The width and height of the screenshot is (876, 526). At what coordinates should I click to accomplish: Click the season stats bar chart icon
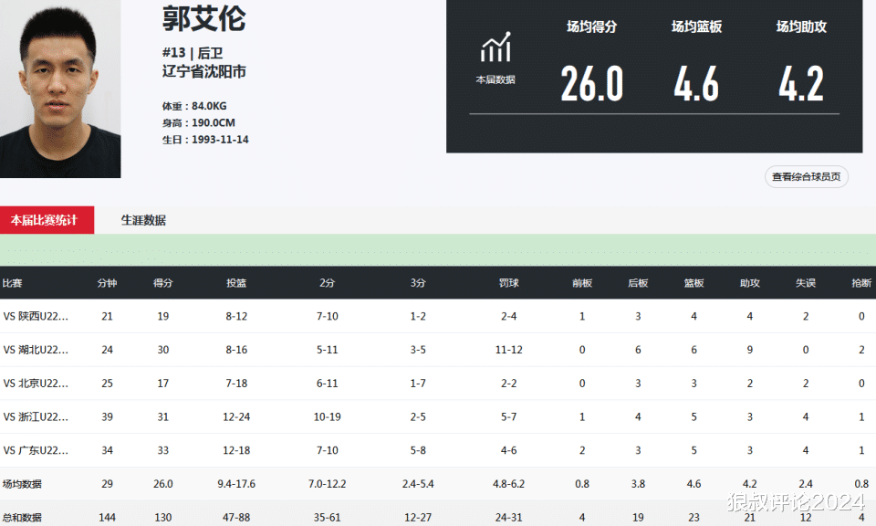click(x=495, y=47)
